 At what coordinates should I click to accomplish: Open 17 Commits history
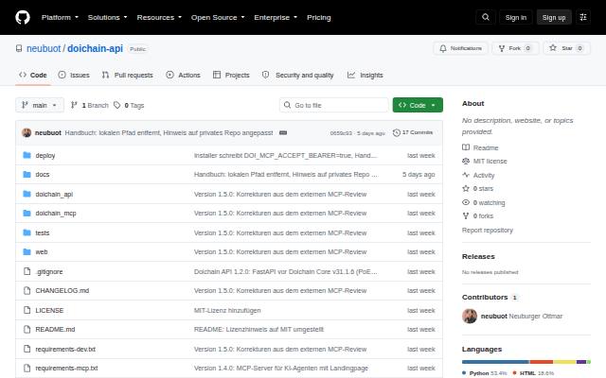click(413, 132)
